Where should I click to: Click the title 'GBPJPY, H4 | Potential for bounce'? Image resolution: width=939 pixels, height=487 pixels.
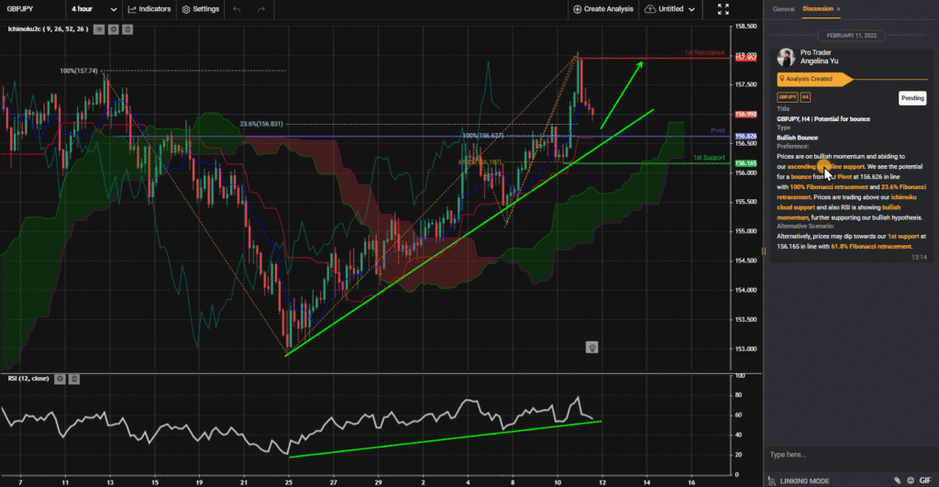click(823, 118)
